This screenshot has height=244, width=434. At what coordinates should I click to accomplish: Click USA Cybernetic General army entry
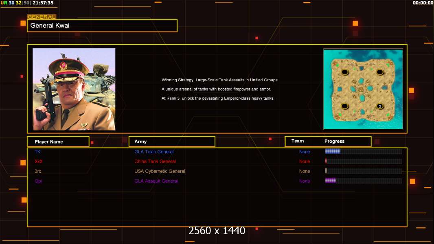click(160, 171)
